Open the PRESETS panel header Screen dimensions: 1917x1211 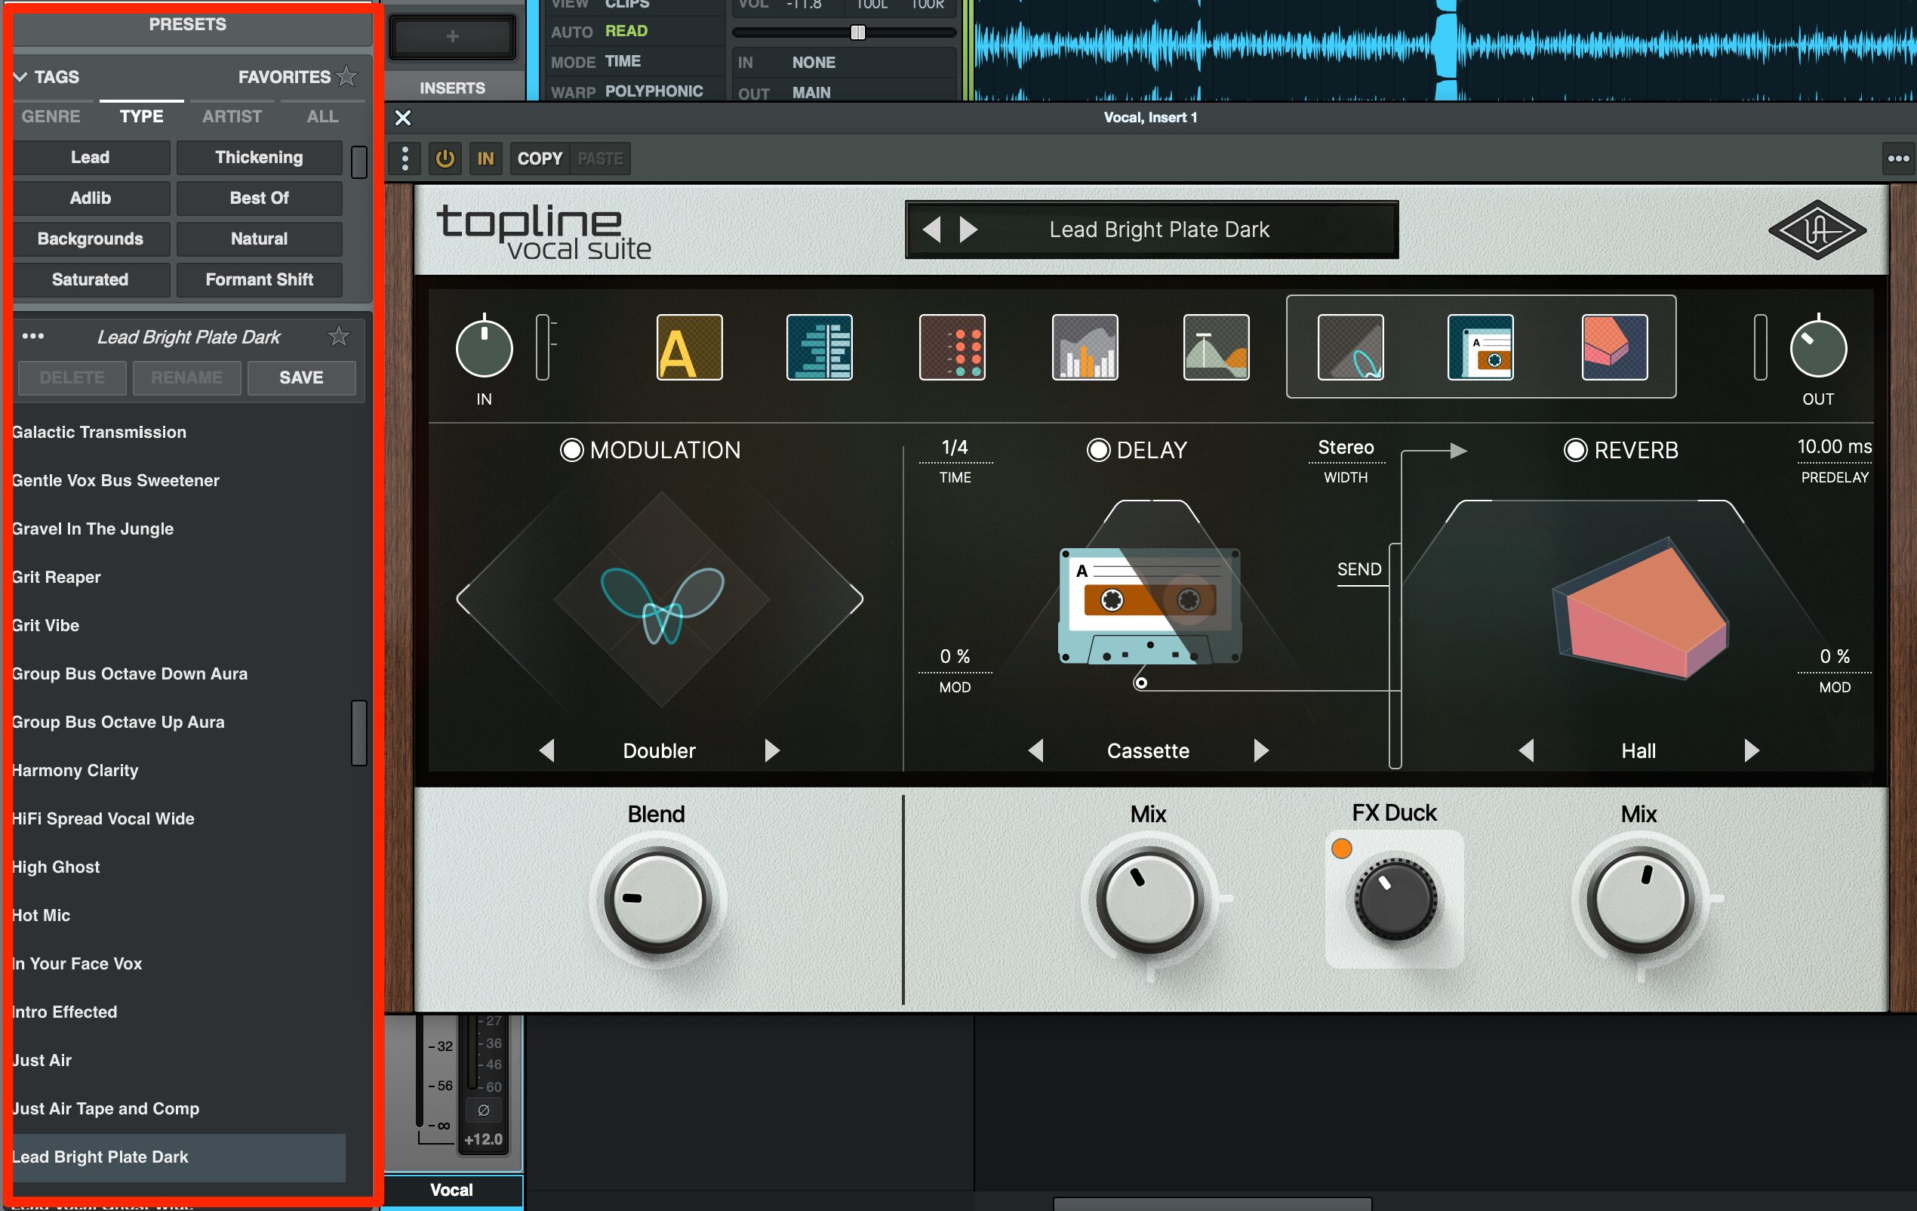pos(188,25)
